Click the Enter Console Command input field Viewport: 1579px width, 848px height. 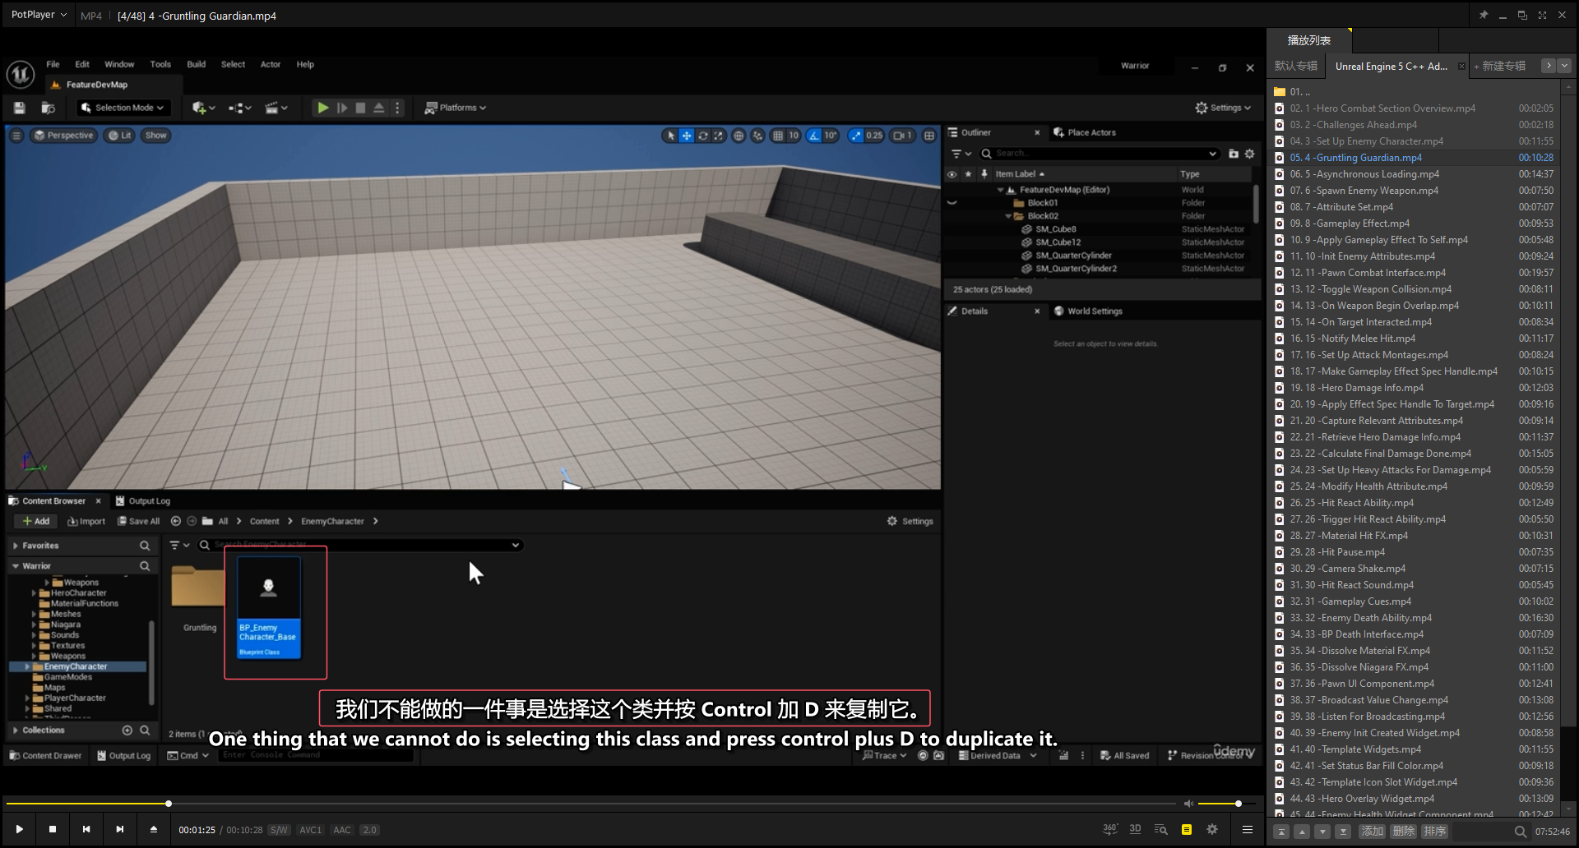[x=316, y=755]
